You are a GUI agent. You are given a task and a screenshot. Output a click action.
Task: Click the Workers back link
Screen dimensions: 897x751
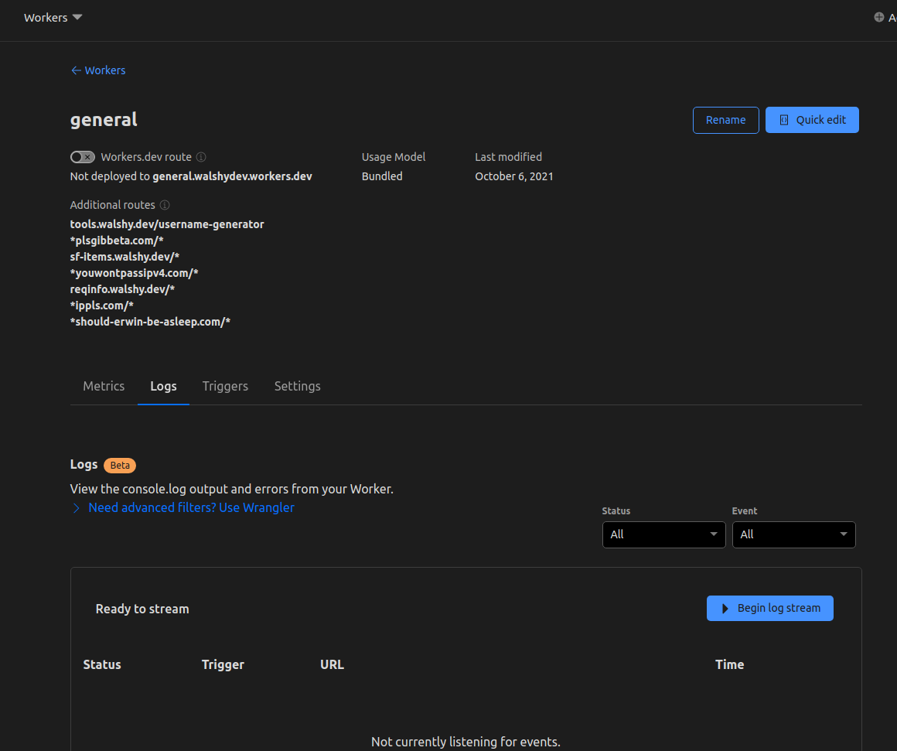104,70
